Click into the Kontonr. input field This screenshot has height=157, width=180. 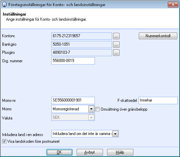[82, 36]
